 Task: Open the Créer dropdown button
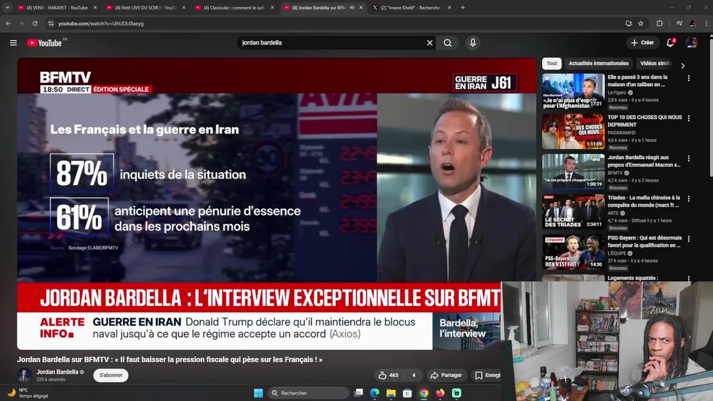point(642,43)
